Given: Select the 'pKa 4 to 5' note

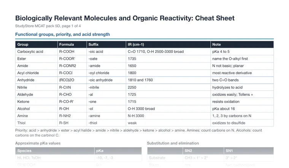Looking at the screenshot, I should click(x=242, y=52).
